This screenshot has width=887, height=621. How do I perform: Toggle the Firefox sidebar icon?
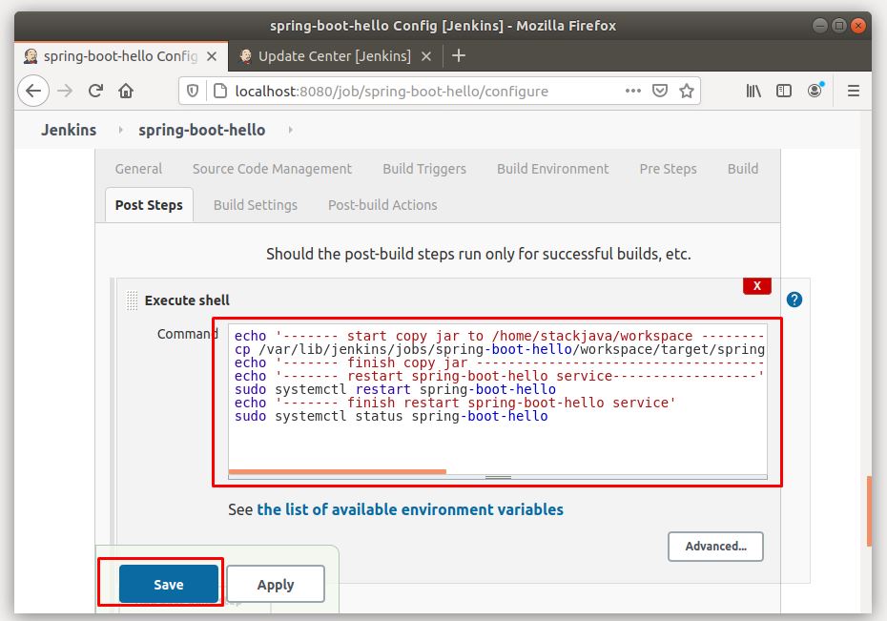[783, 91]
